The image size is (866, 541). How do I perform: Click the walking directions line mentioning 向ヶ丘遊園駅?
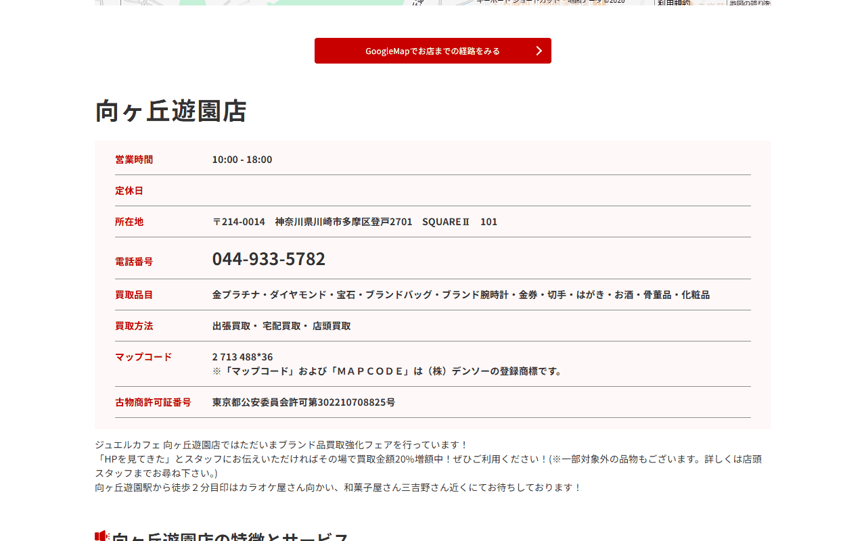tap(338, 488)
